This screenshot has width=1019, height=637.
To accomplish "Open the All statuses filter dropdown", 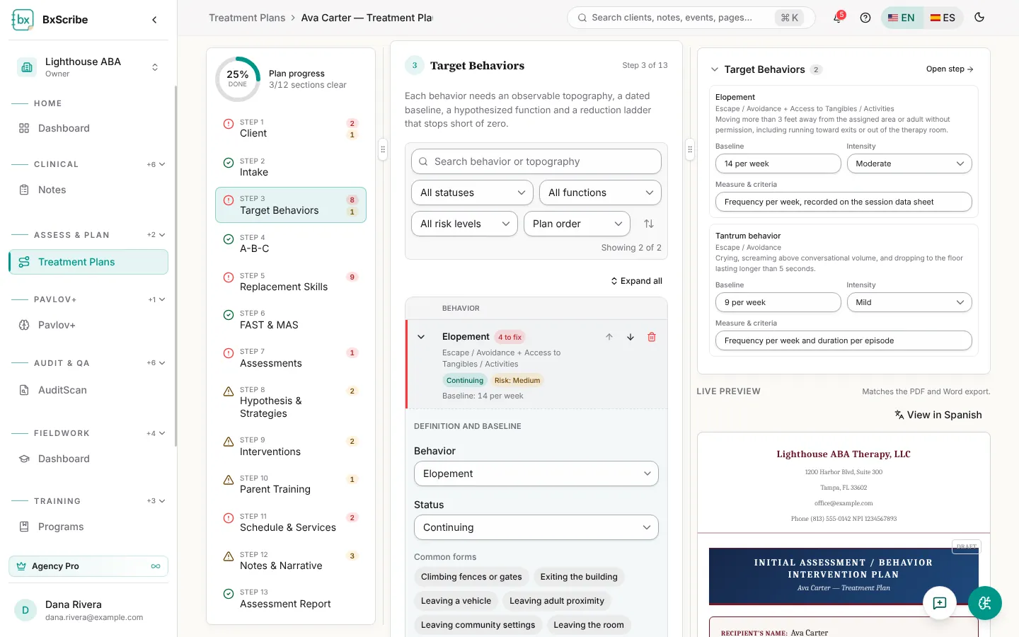I will [x=472, y=193].
